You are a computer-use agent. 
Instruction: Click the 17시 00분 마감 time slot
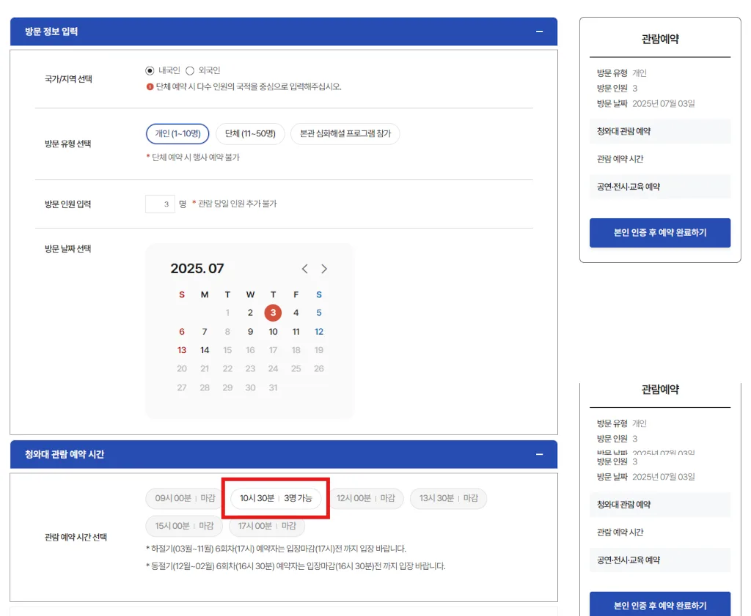pyautogui.click(x=267, y=526)
